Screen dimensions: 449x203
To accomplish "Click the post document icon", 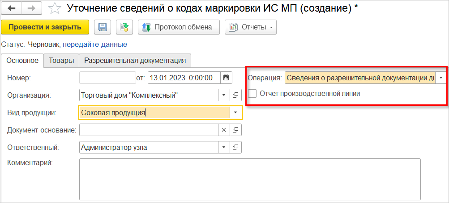I will pos(124,27).
